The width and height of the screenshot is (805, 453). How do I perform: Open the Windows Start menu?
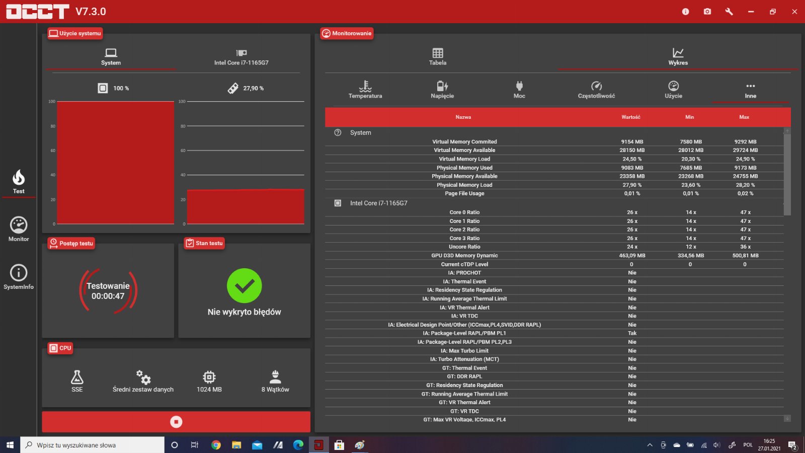click(10, 445)
